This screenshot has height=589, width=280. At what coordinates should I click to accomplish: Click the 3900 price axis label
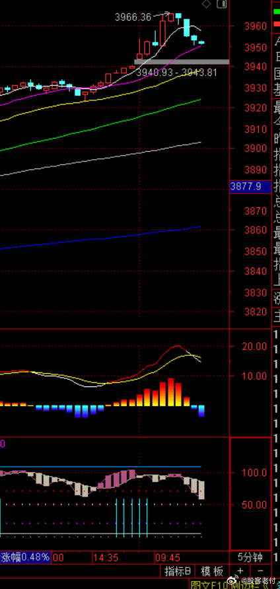256,149
